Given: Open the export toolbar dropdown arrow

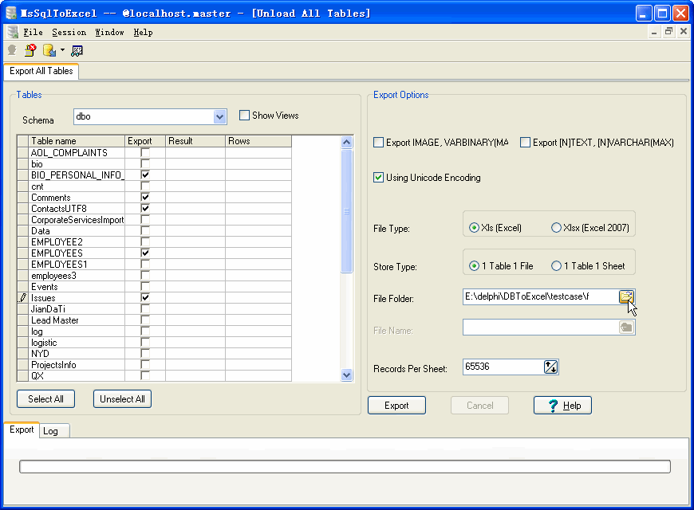Looking at the screenshot, I should click(62, 50).
